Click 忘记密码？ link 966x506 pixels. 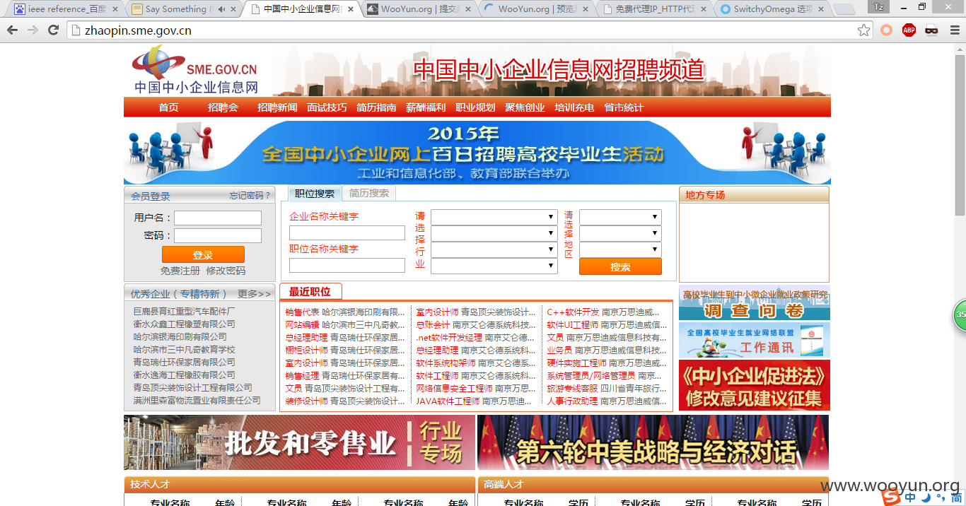coord(250,196)
